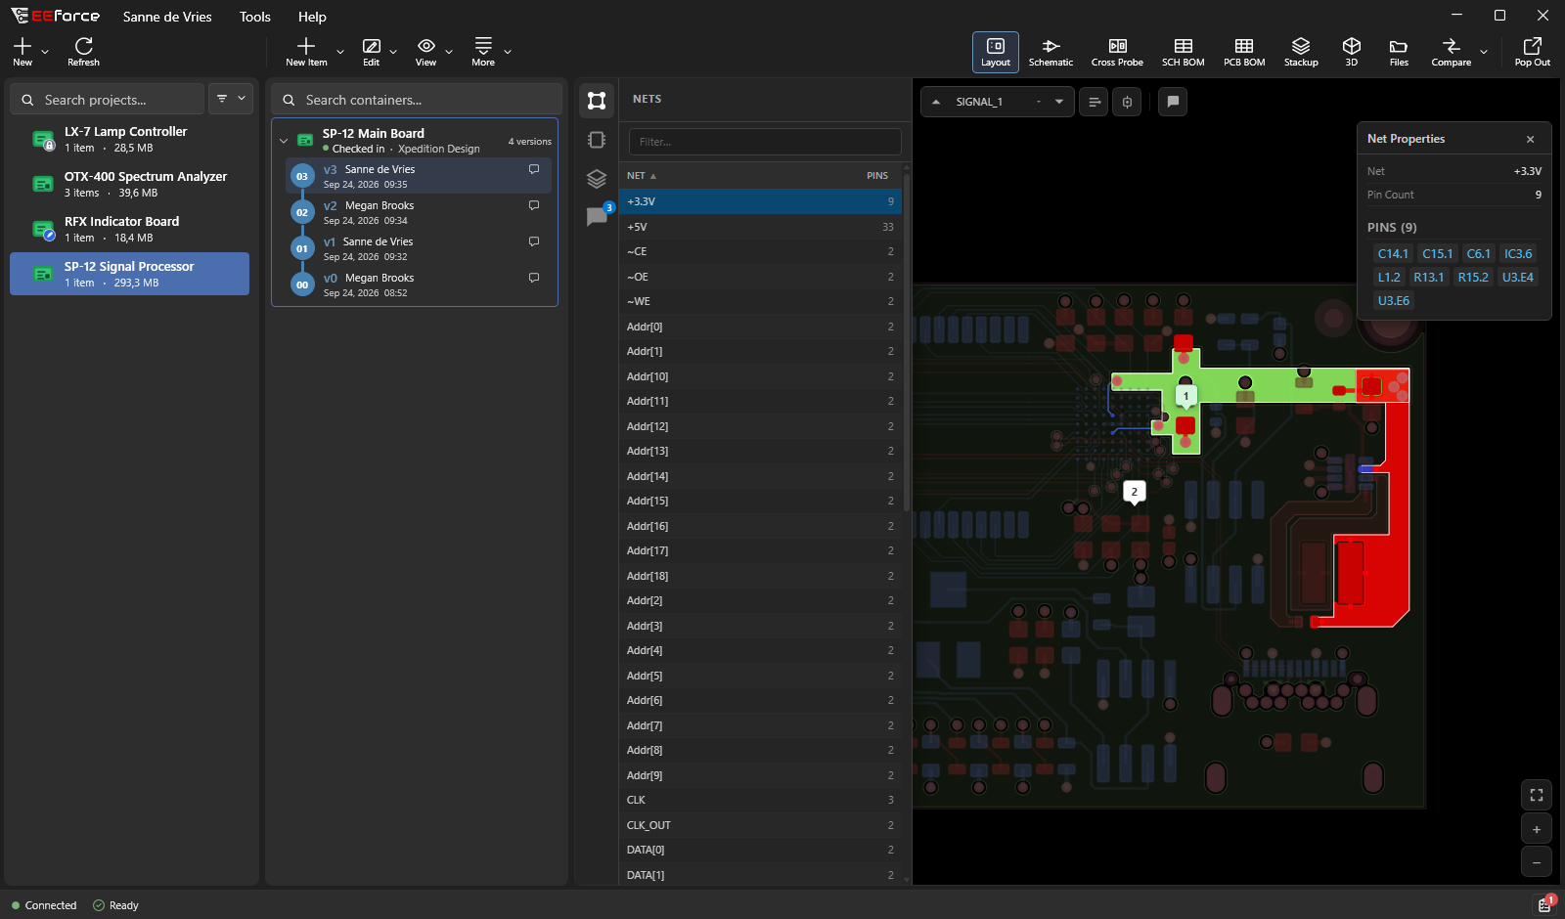Pop out the viewer window
Screen dimensions: 1565x919
1532,52
